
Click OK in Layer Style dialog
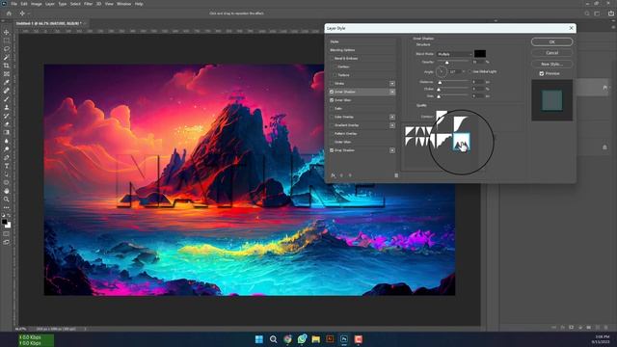coord(551,41)
